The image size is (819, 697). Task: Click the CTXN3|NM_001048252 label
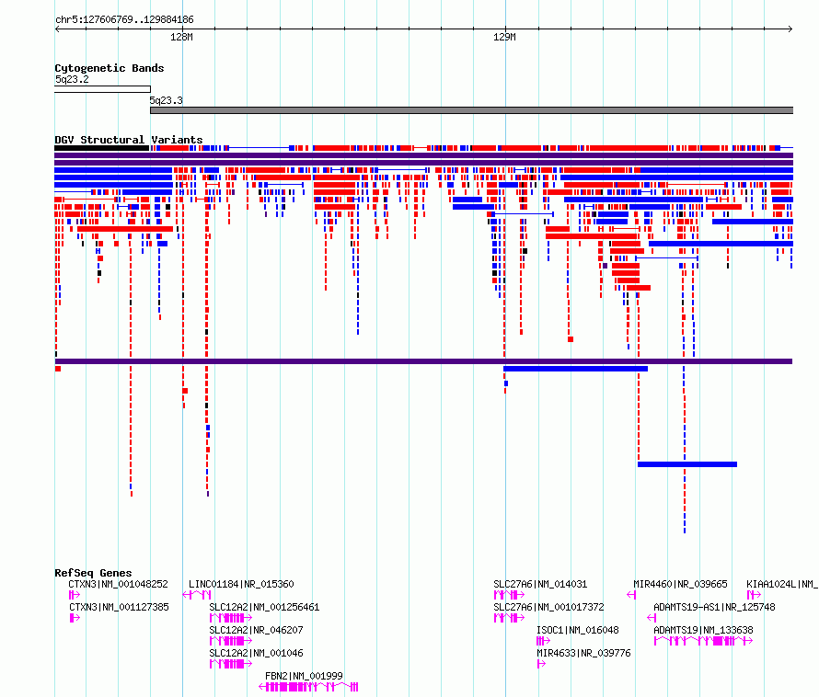[x=118, y=584]
